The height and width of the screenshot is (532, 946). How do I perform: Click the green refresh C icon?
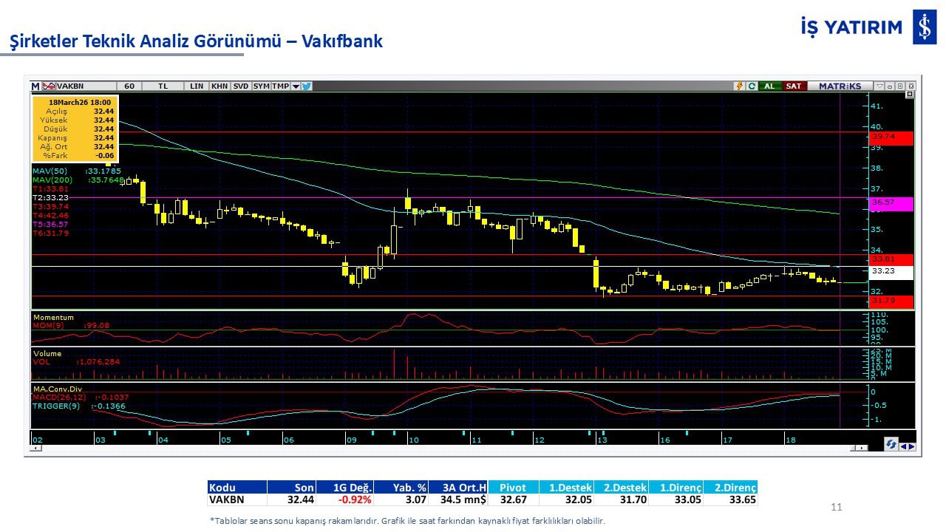752,86
